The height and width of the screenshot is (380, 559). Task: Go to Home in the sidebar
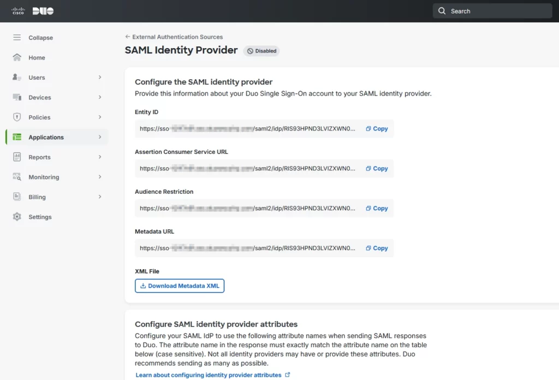coord(37,58)
